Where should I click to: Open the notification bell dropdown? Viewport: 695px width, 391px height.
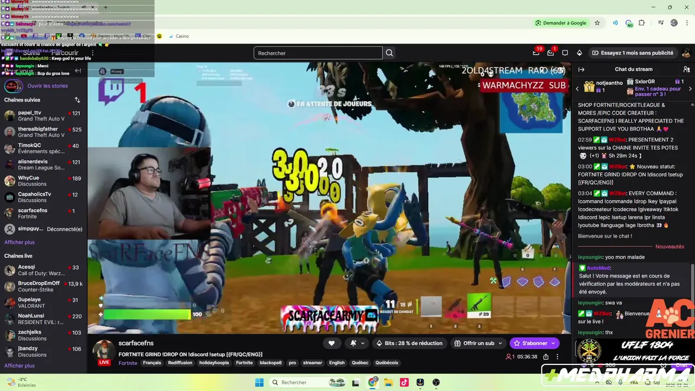point(356,343)
